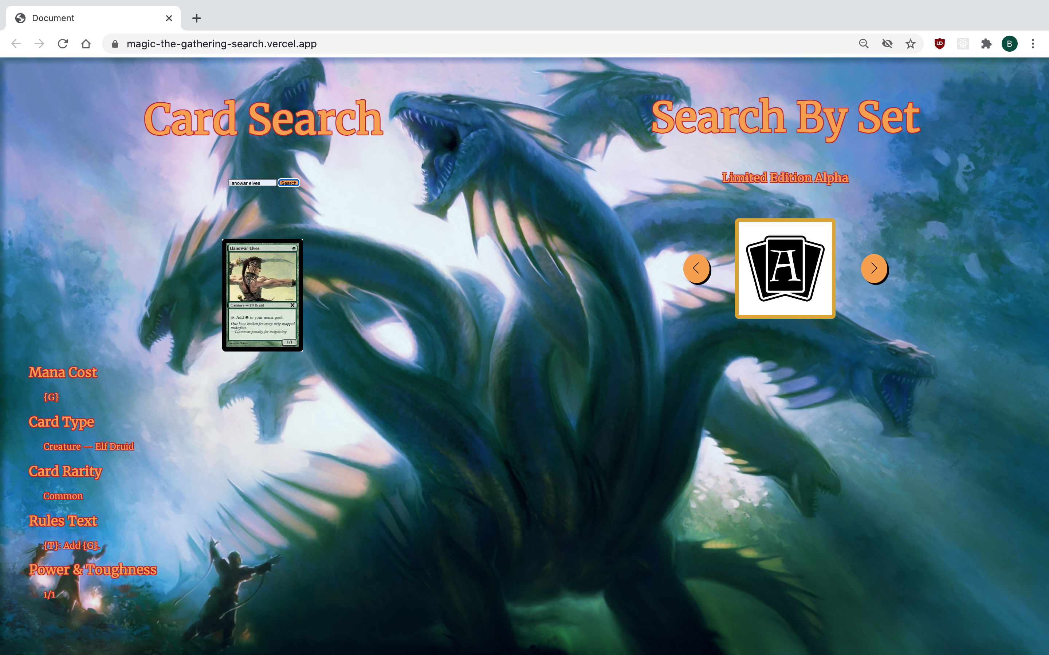Bookmark the page using the star icon
The height and width of the screenshot is (655, 1049).
(x=910, y=43)
